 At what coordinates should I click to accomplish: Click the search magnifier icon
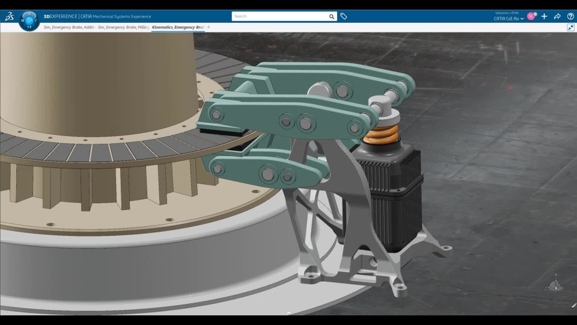pos(332,16)
